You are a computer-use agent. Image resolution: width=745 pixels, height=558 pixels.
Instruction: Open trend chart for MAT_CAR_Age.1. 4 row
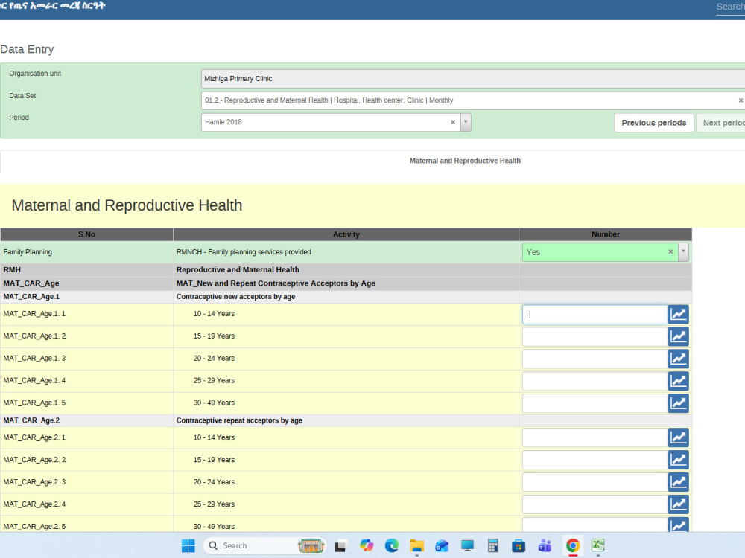coord(678,381)
